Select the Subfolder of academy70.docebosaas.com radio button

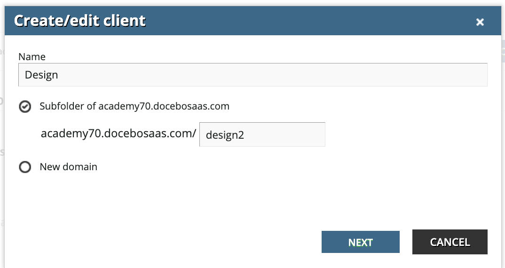coord(24,107)
